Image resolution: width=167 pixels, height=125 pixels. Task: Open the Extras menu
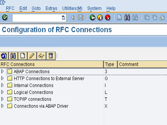51,8
